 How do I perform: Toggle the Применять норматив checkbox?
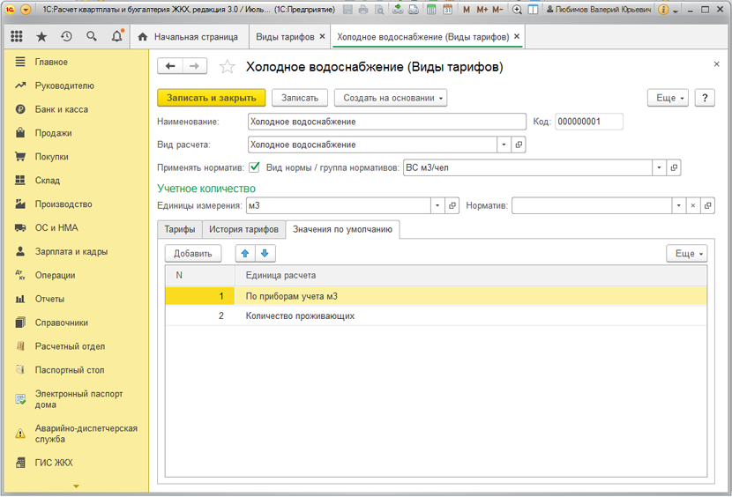click(x=255, y=167)
